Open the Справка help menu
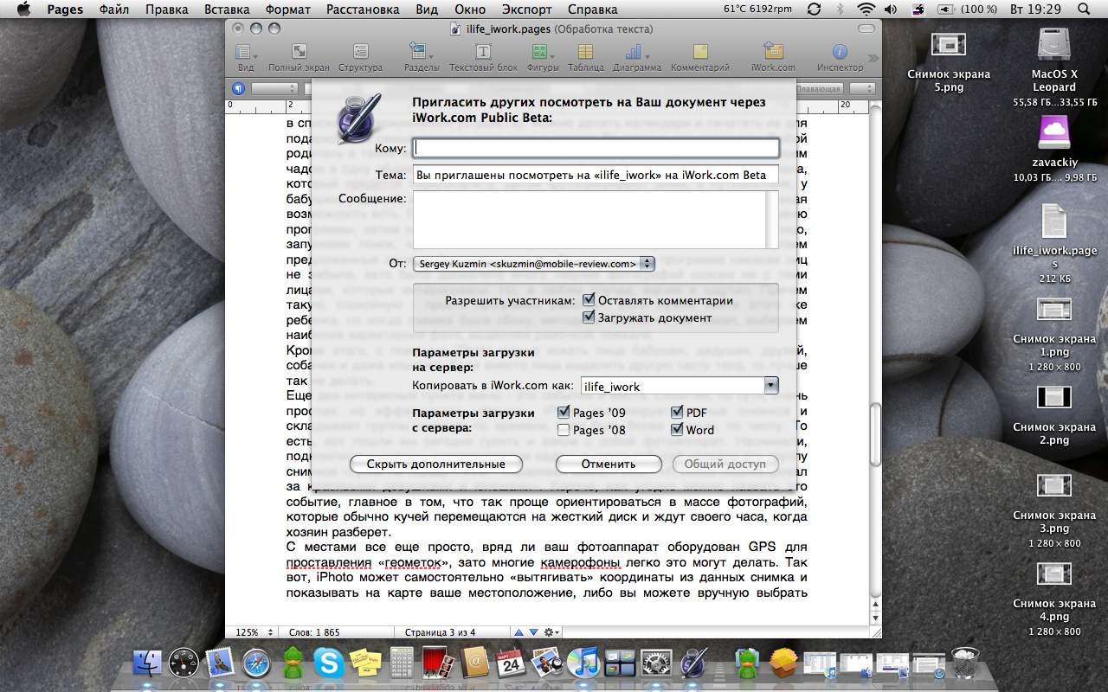The height and width of the screenshot is (692, 1108). tap(593, 9)
